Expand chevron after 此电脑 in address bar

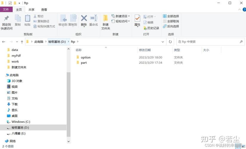tap(46, 42)
